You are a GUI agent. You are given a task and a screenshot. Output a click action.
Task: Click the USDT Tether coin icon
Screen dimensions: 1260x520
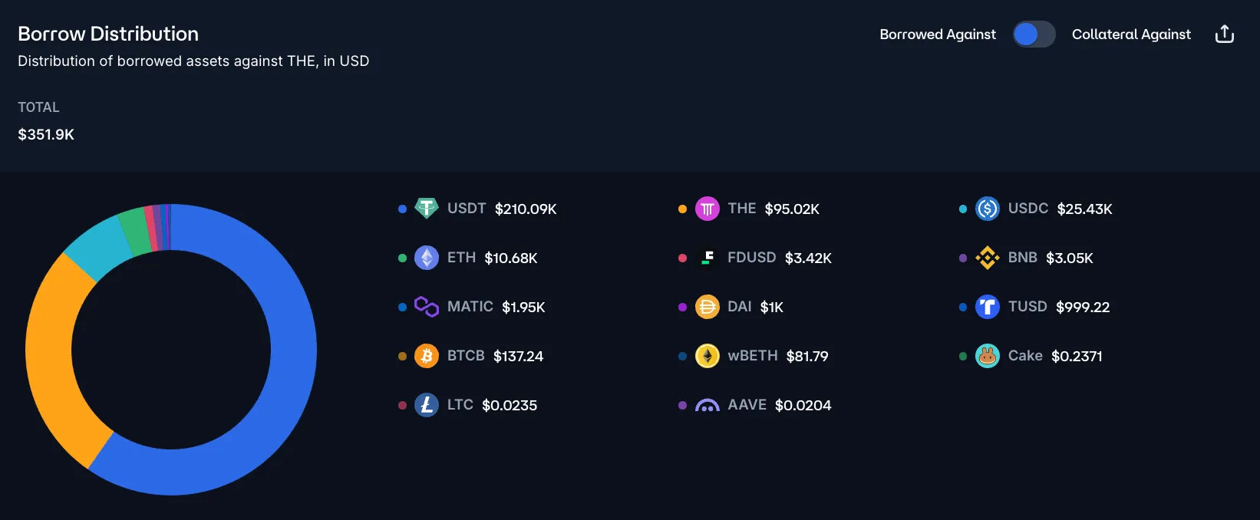(x=427, y=208)
